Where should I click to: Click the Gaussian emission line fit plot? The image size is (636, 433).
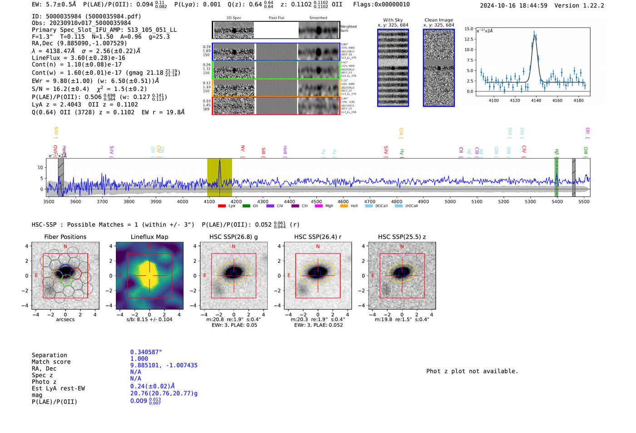(533, 62)
